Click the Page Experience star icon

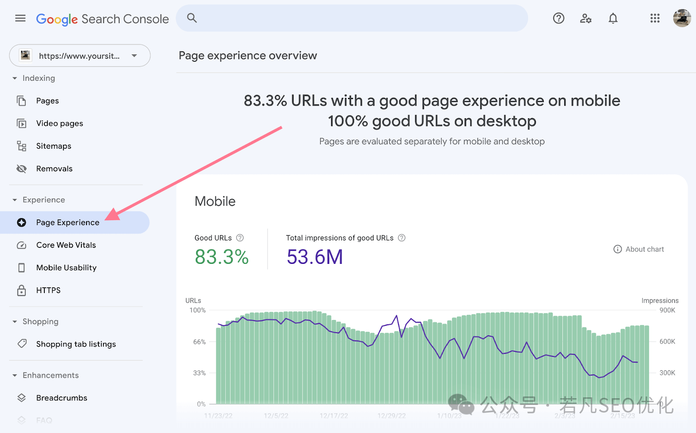pyautogui.click(x=21, y=223)
